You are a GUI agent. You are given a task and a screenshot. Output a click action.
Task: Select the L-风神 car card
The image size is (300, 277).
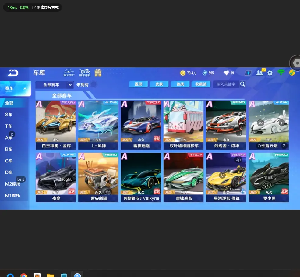click(x=98, y=125)
